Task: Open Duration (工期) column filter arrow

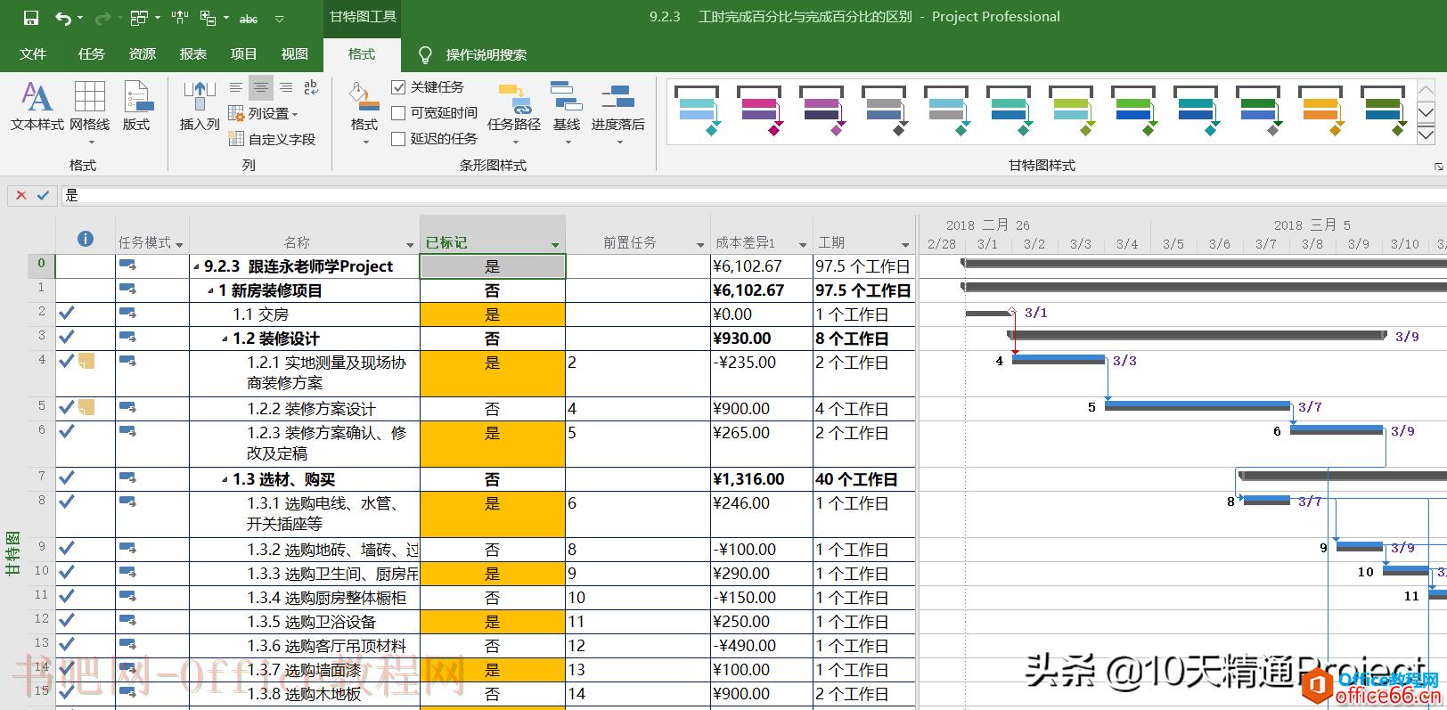Action: point(905,245)
